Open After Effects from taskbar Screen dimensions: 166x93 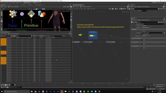click(x=51, y=91)
